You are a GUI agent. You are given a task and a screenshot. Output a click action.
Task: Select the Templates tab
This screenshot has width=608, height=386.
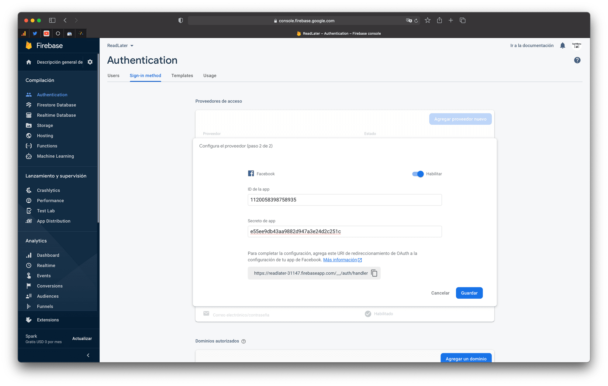pos(182,75)
